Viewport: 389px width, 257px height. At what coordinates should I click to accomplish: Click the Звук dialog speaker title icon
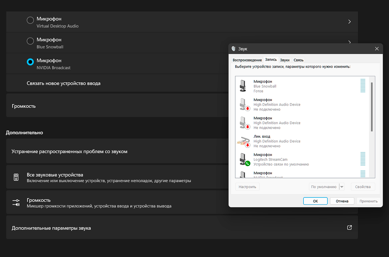click(234, 49)
